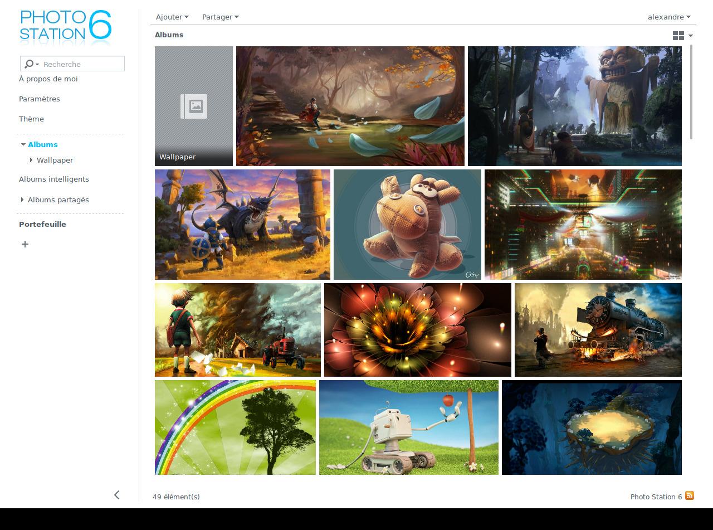
Task: Expand the Wallpaper tree item
Action: pyautogui.click(x=32, y=161)
